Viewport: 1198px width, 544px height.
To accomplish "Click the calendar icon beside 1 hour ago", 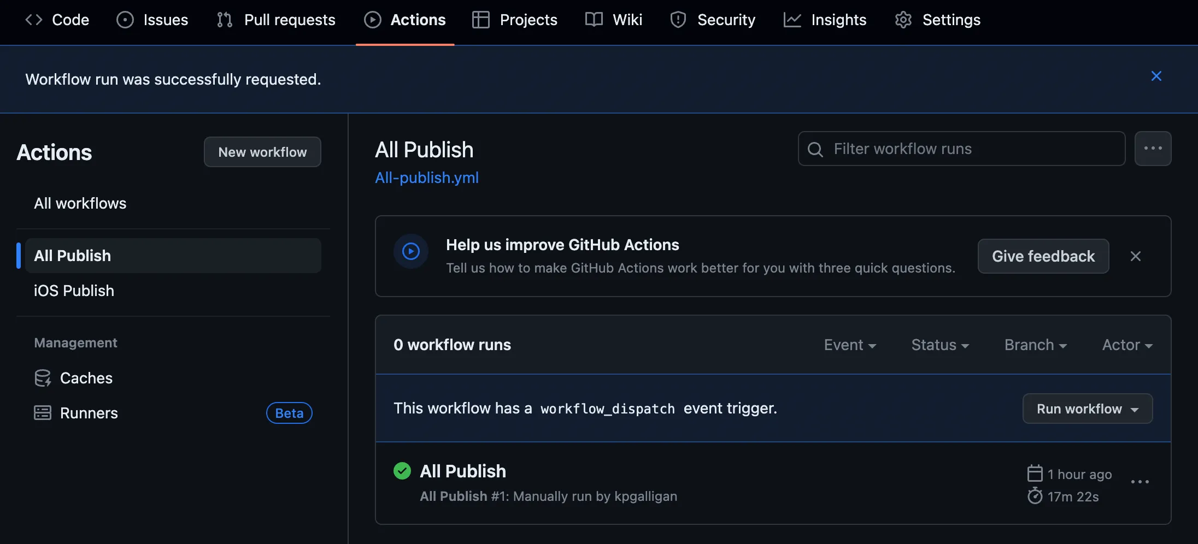I will click(1035, 473).
